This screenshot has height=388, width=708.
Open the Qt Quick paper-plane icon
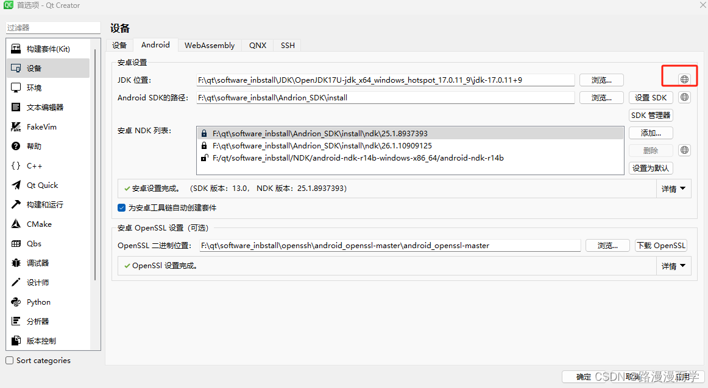click(16, 185)
